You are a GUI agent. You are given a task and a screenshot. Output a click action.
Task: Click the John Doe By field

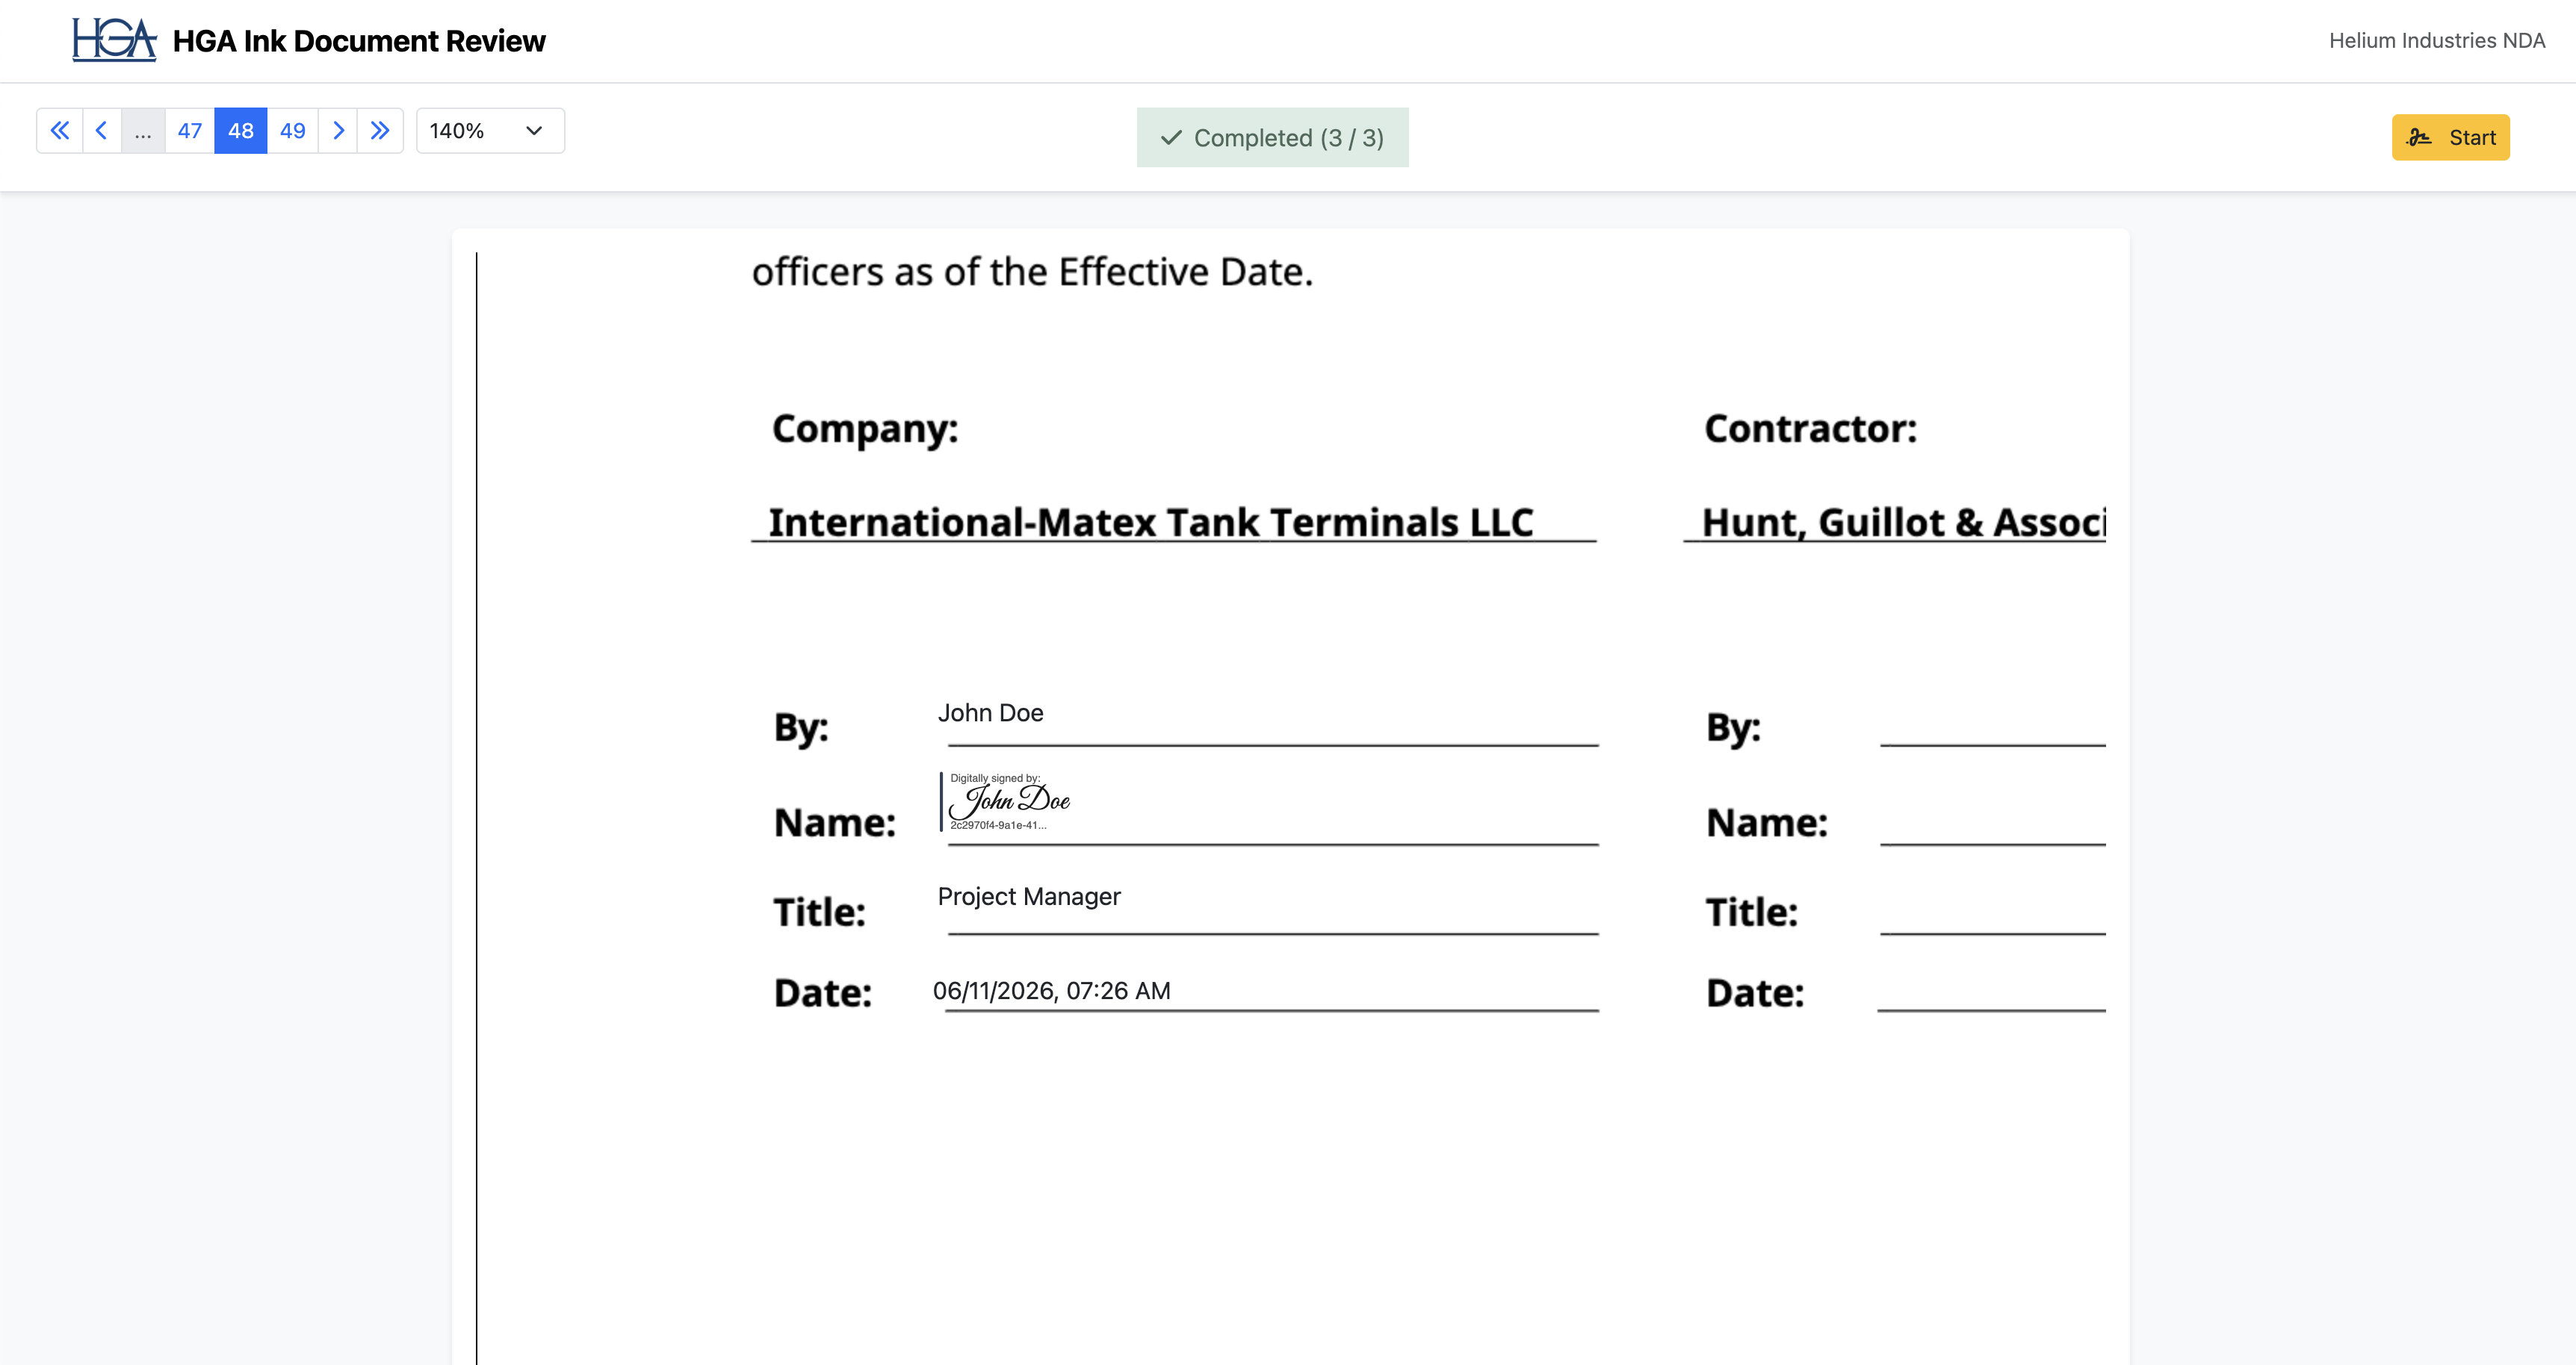tap(991, 712)
